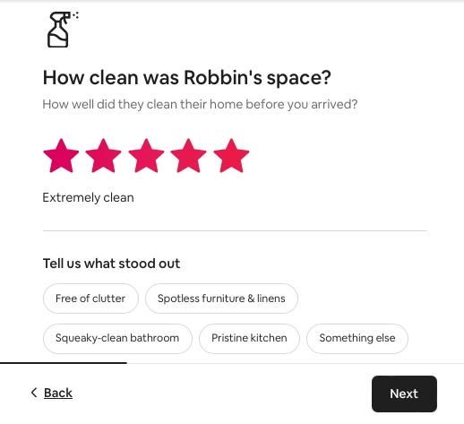Choose the fourth star
Screen dimensions: 464x424
pos(188,156)
